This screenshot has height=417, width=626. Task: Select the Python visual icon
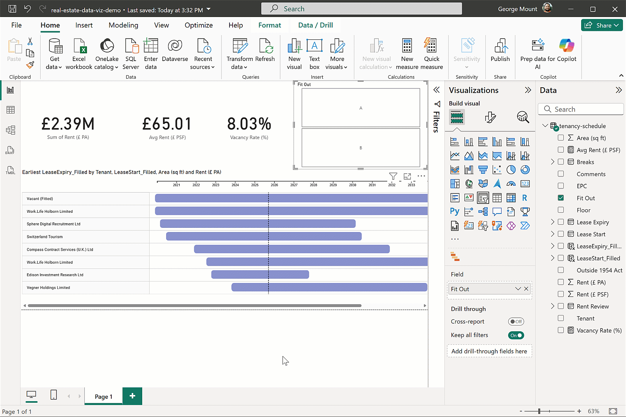click(x=455, y=212)
